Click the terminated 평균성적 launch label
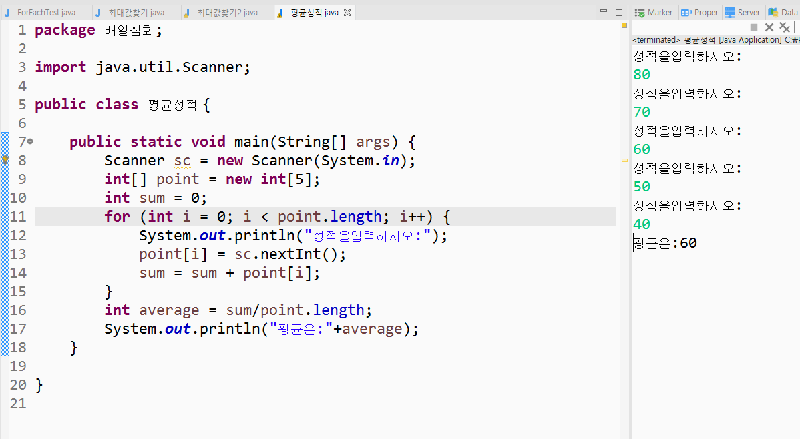 click(716, 40)
